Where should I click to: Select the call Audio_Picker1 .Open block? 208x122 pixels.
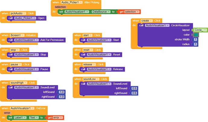[x=27, y=18]
